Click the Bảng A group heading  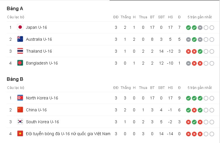(x=15, y=9)
